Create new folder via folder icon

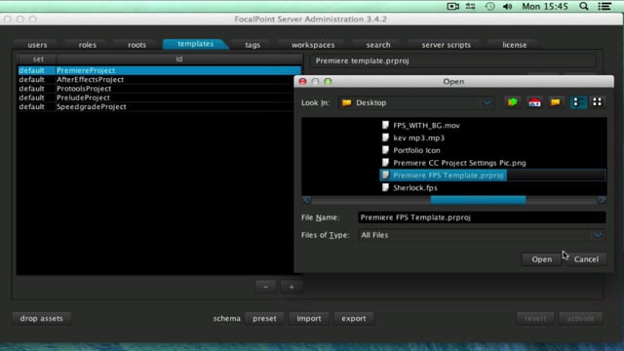coord(555,102)
